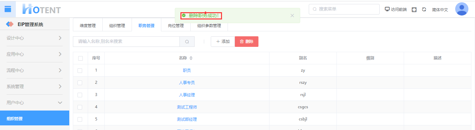Expand the 设计中心 sidebar menu
The width and height of the screenshot is (475, 130).
tap(35, 38)
